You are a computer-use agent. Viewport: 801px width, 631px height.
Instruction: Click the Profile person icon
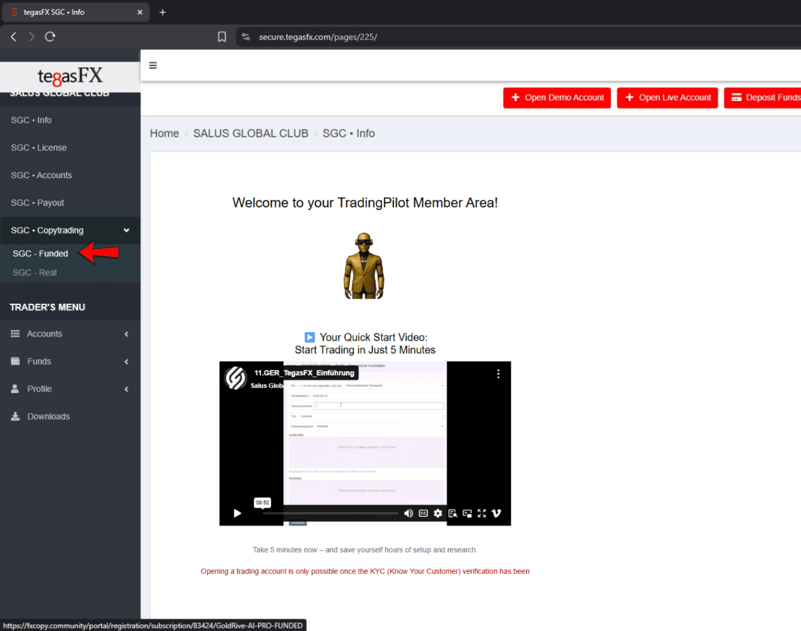[x=15, y=389]
